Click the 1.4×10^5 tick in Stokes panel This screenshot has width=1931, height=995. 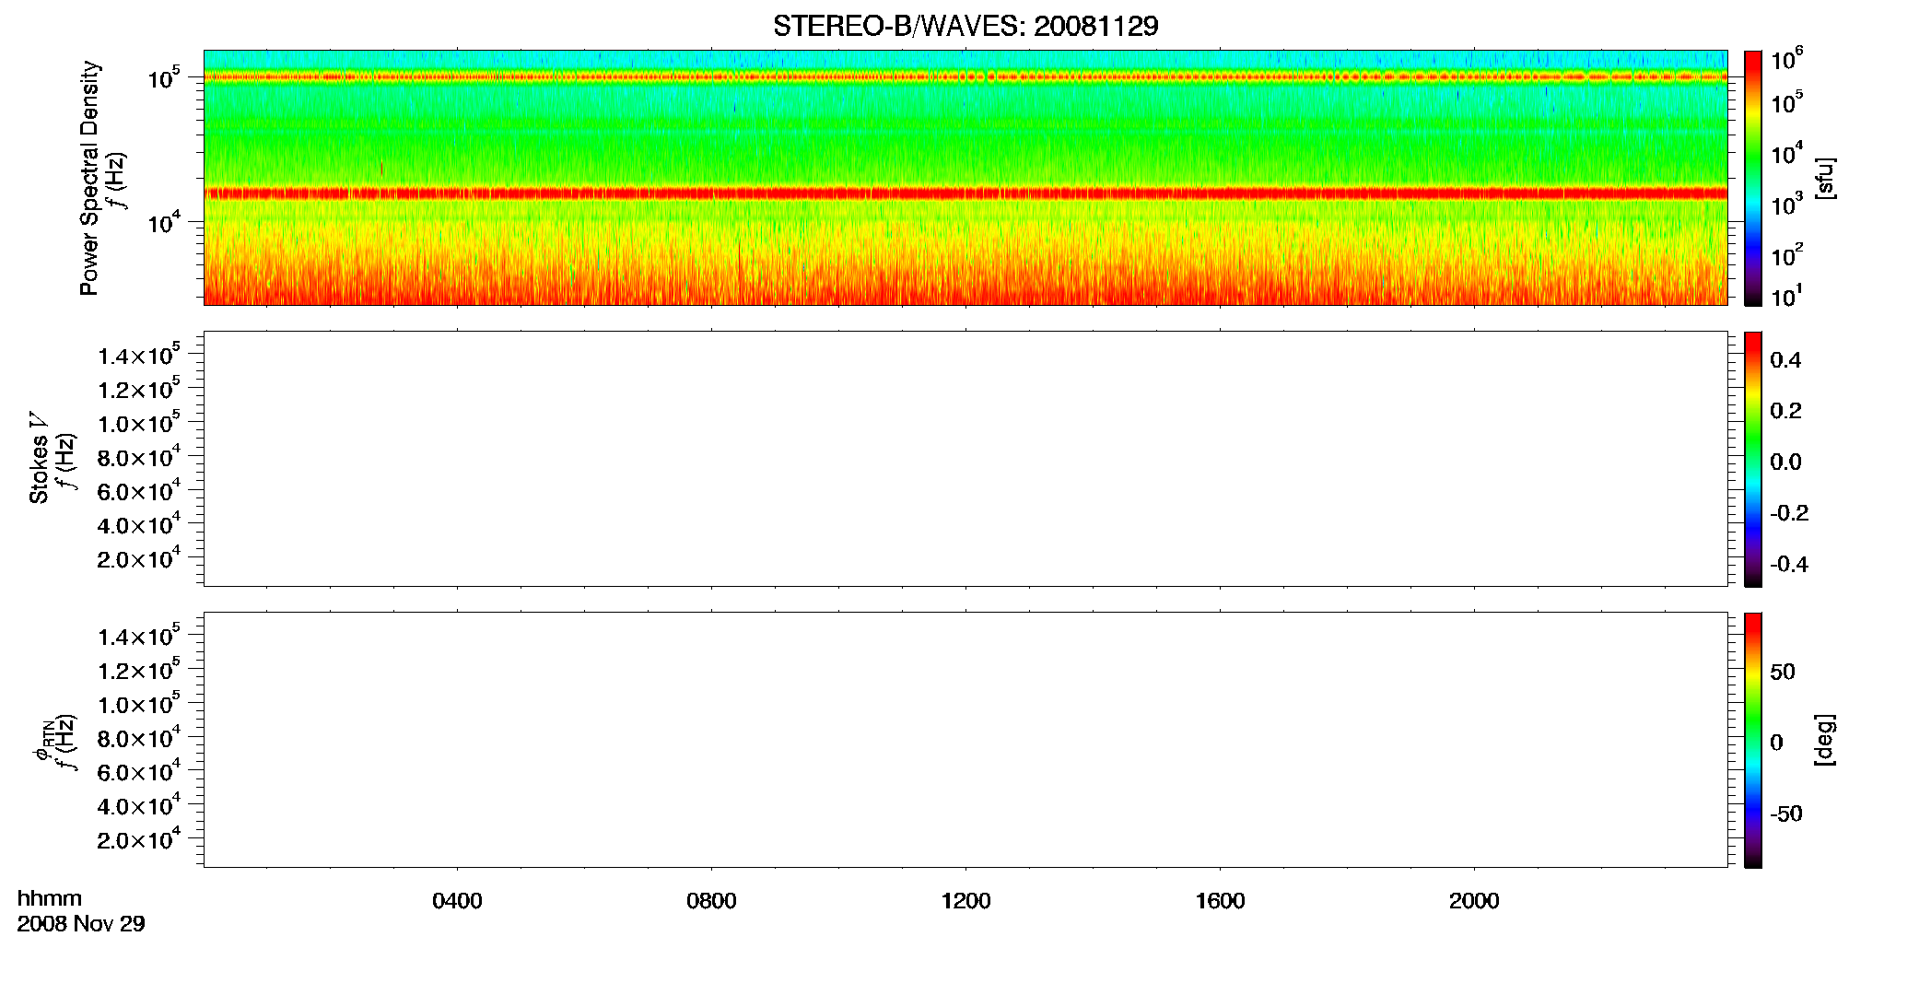(x=139, y=355)
